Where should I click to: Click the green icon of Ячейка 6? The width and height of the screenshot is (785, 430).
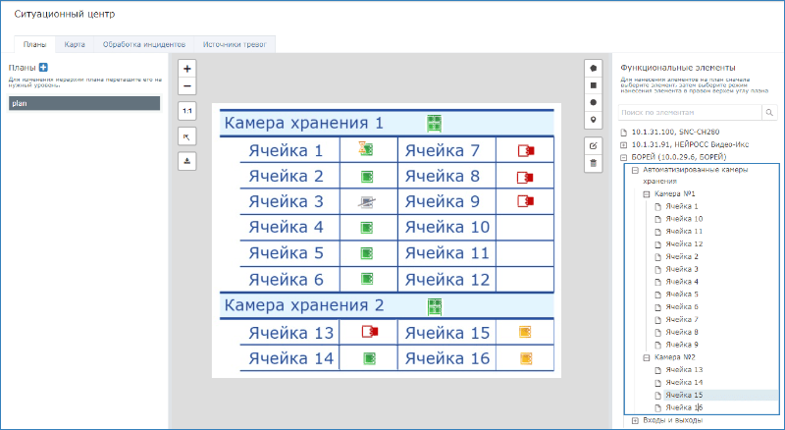[367, 279]
